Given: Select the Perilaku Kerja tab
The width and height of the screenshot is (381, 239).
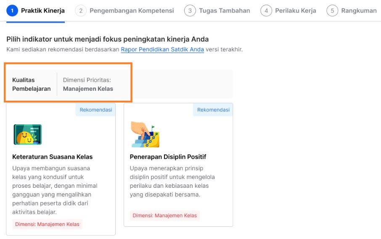Looking at the screenshot, I should 296,11.
